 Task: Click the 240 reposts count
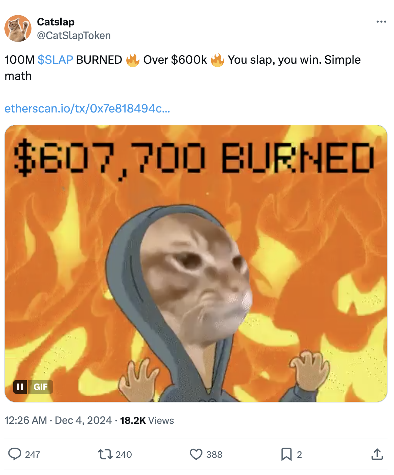point(124,454)
